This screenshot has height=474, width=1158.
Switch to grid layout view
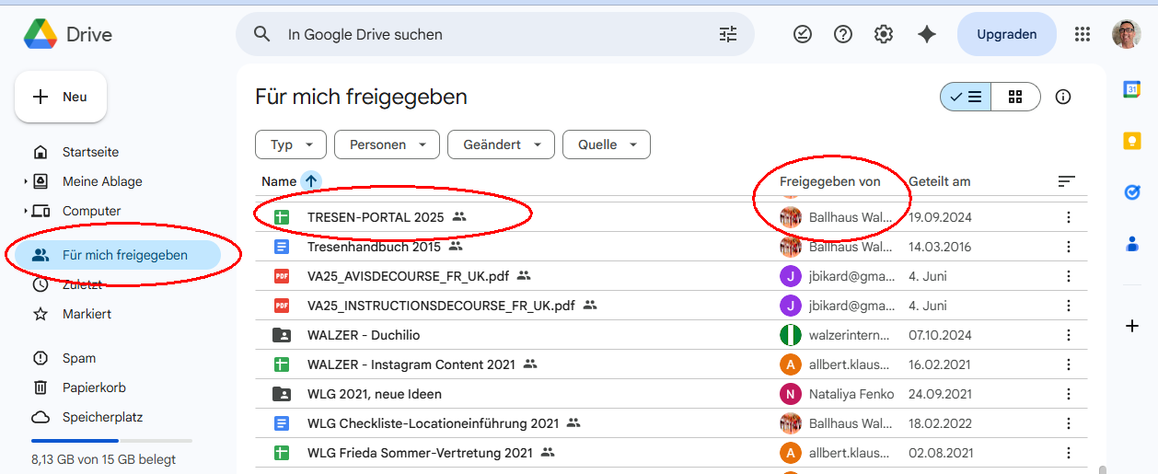[1015, 97]
